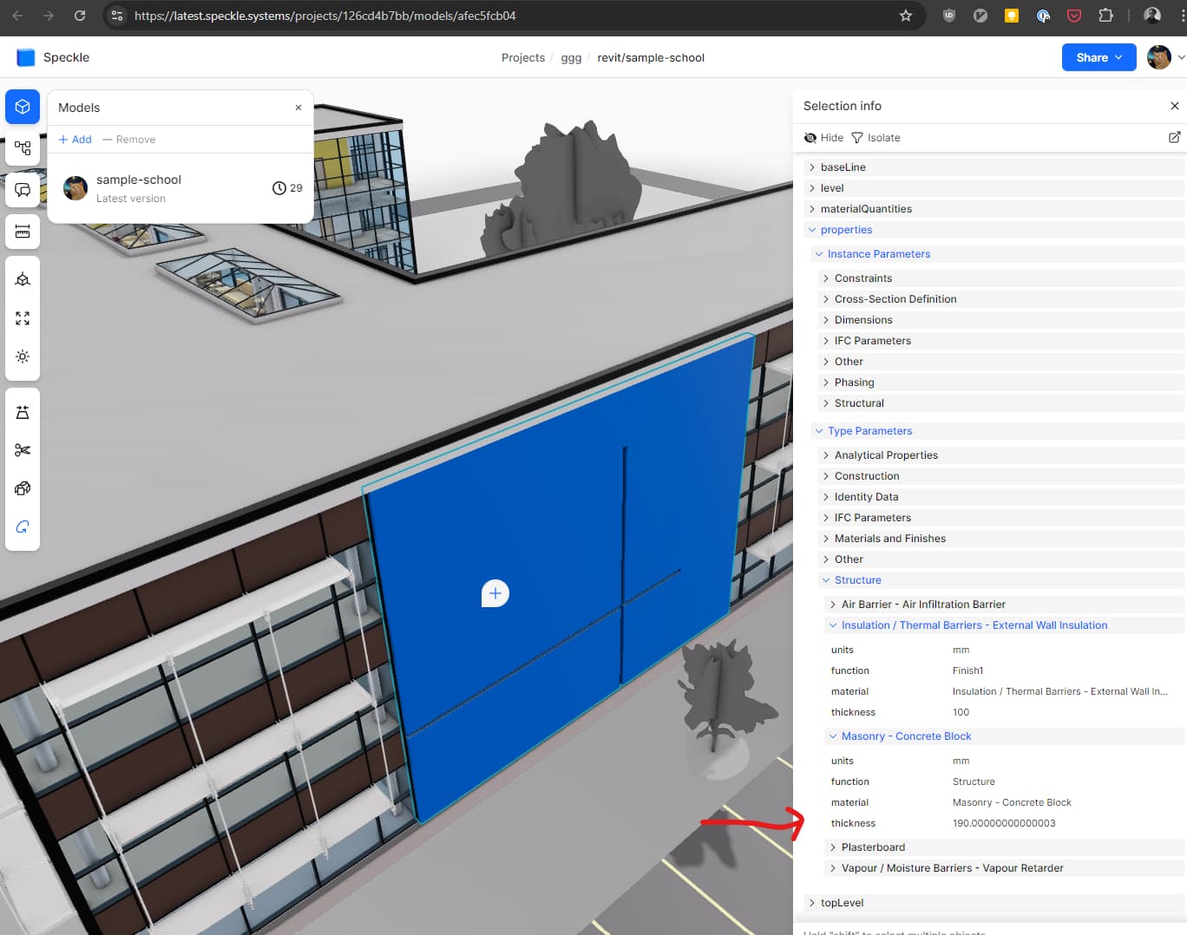The height and width of the screenshot is (935, 1187).
Task: Open the Share dropdown button
Action: point(1098,57)
